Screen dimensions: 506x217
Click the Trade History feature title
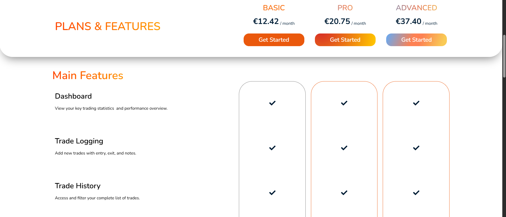78,186
